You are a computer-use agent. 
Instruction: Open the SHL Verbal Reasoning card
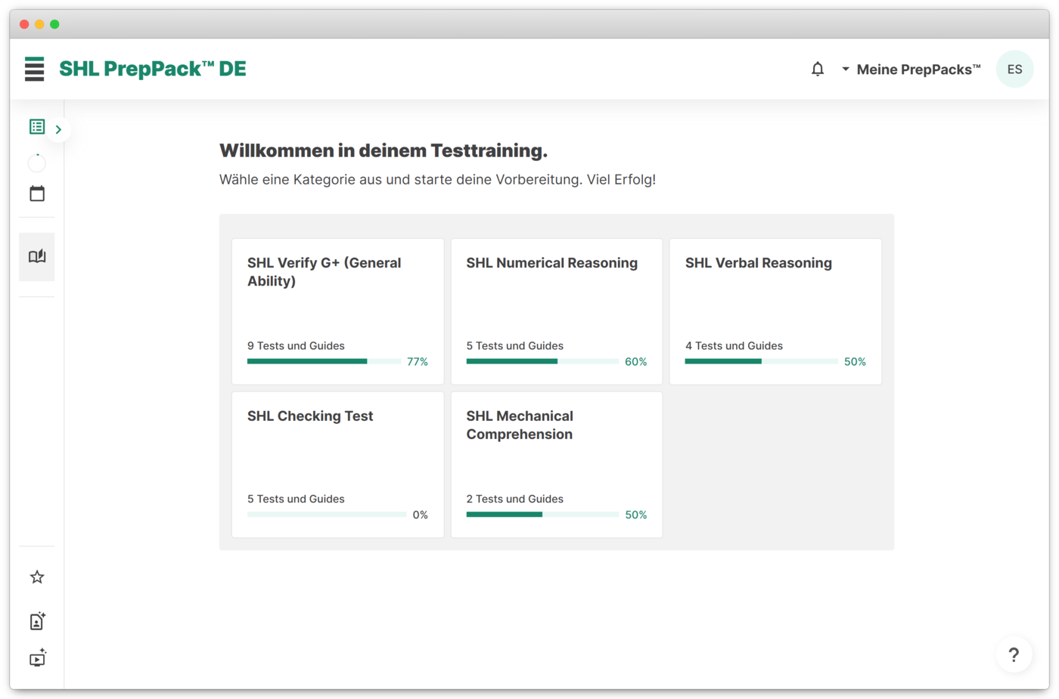[x=775, y=311]
